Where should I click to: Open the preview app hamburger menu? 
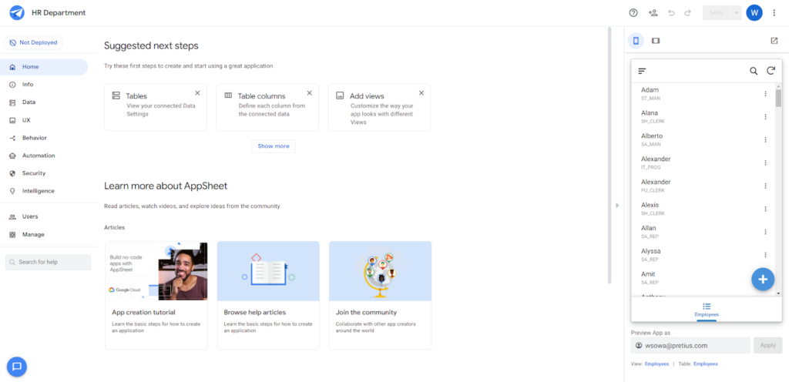point(642,71)
